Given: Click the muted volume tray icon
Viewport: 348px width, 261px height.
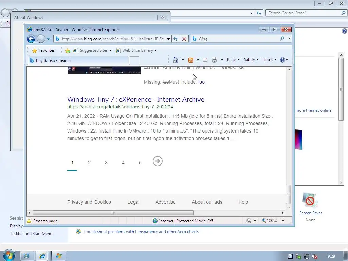Looking at the screenshot, I should pyautogui.click(x=314, y=256).
